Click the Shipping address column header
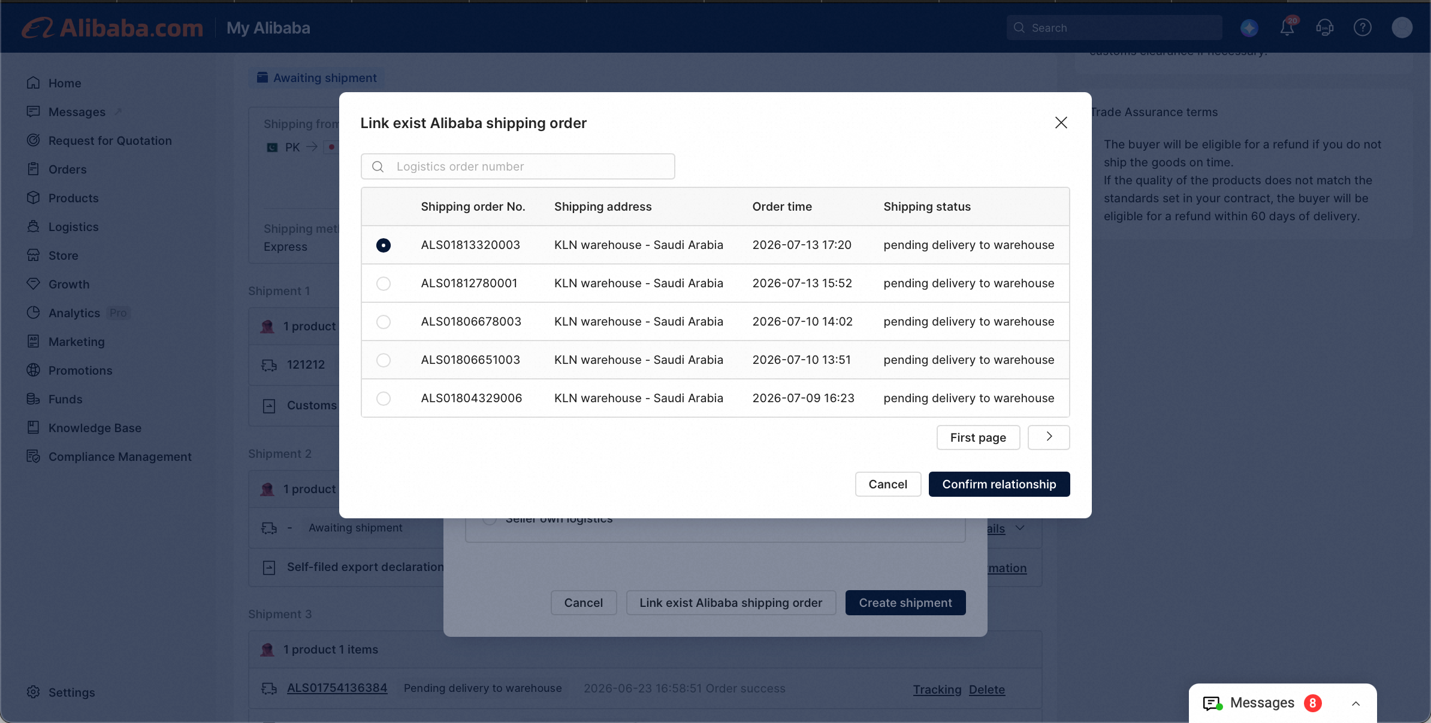Image resolution: width=1431 pixels, height=723 pixels. [603, 206]
